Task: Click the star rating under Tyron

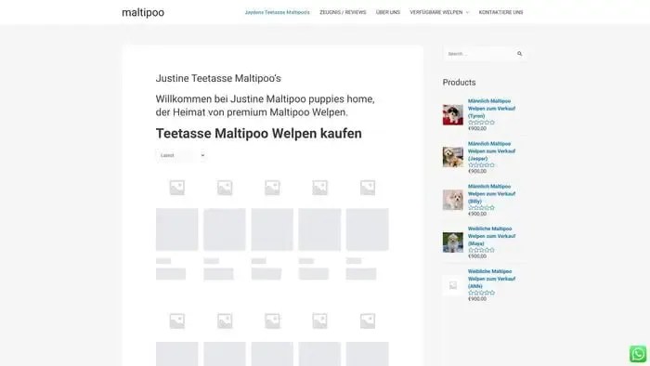Action: [481, 123]
